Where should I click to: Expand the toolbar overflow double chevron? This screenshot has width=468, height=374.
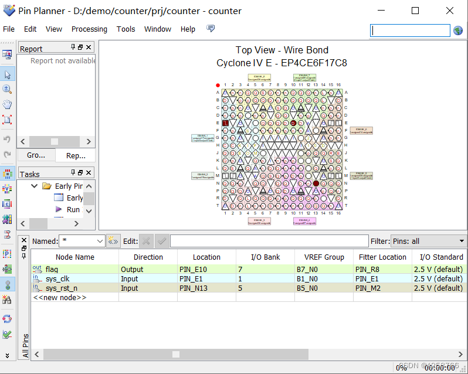tap(7, 355)
